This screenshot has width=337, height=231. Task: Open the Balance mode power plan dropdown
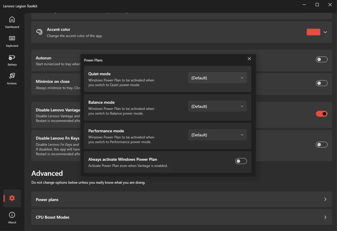pos(218,107)
